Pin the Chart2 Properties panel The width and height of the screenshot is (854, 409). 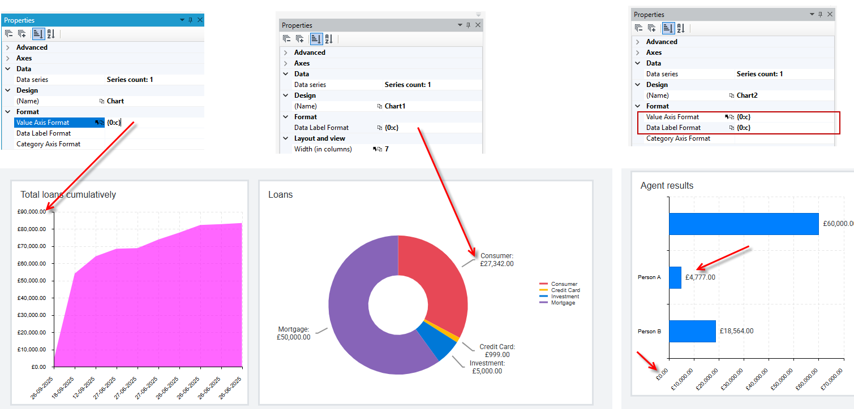[820, 14]
